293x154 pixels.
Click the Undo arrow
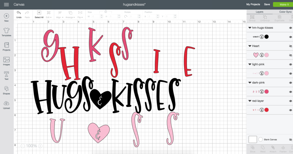point(19,13)
